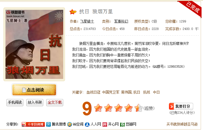Screen dimensions: 203x131
Task: Share via the Sina Weibo icon
Action: click(24, 124)
